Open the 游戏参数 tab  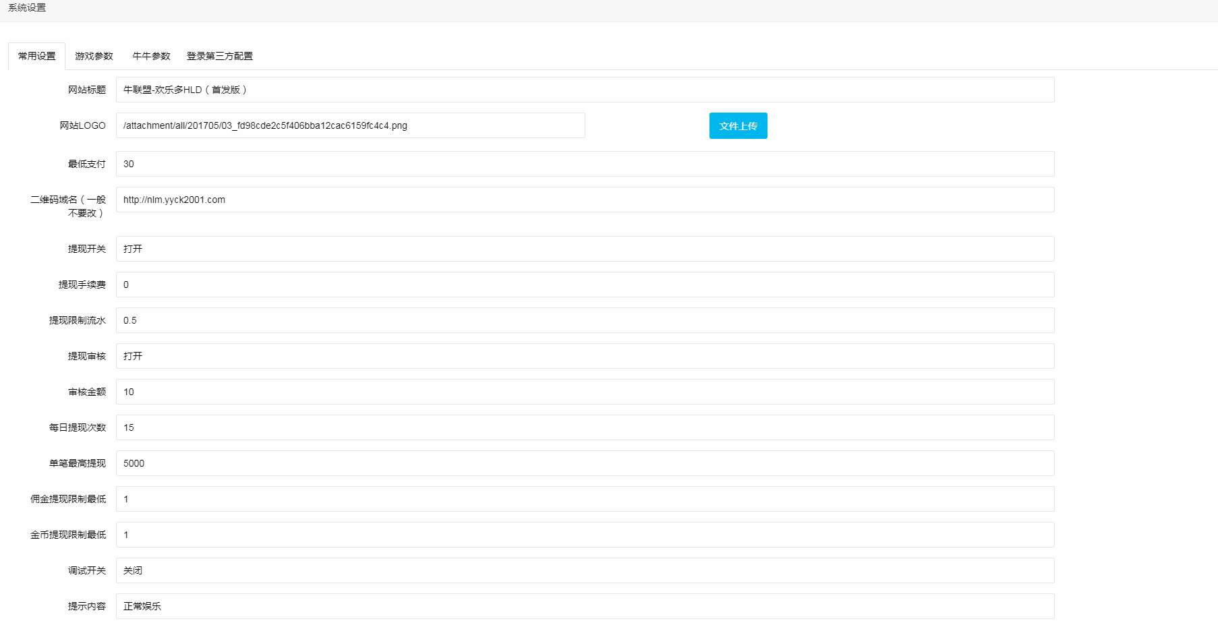94,56
